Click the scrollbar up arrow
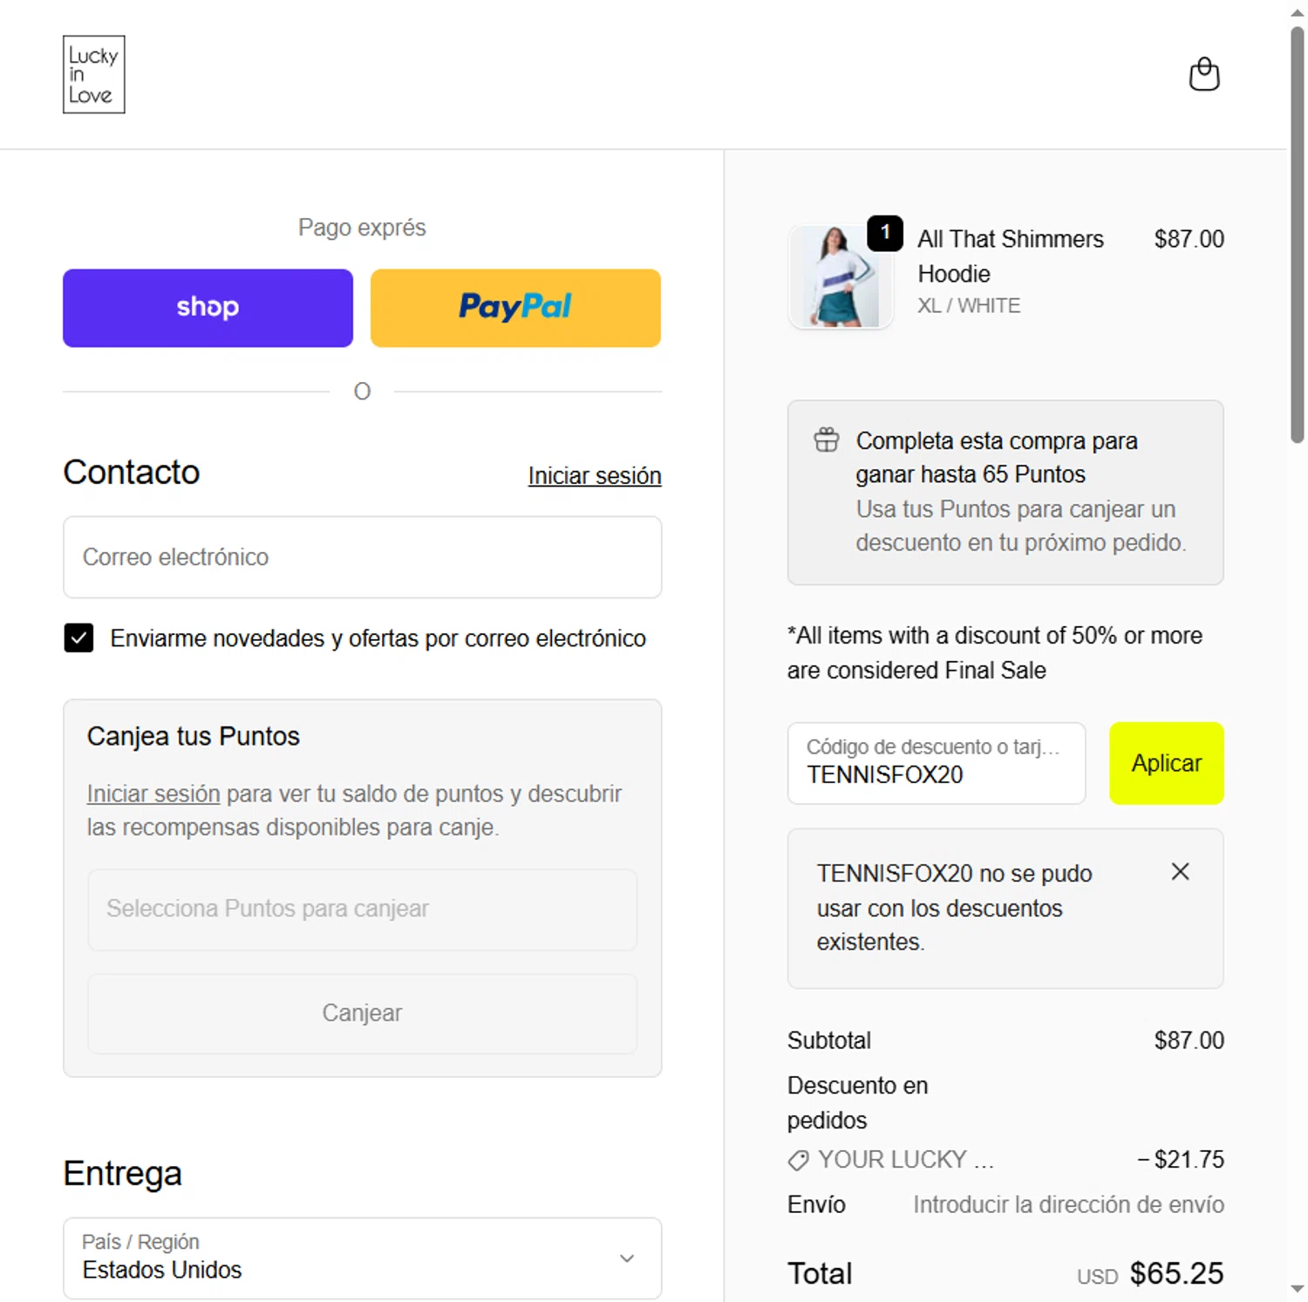 [x=1298, y=12]
